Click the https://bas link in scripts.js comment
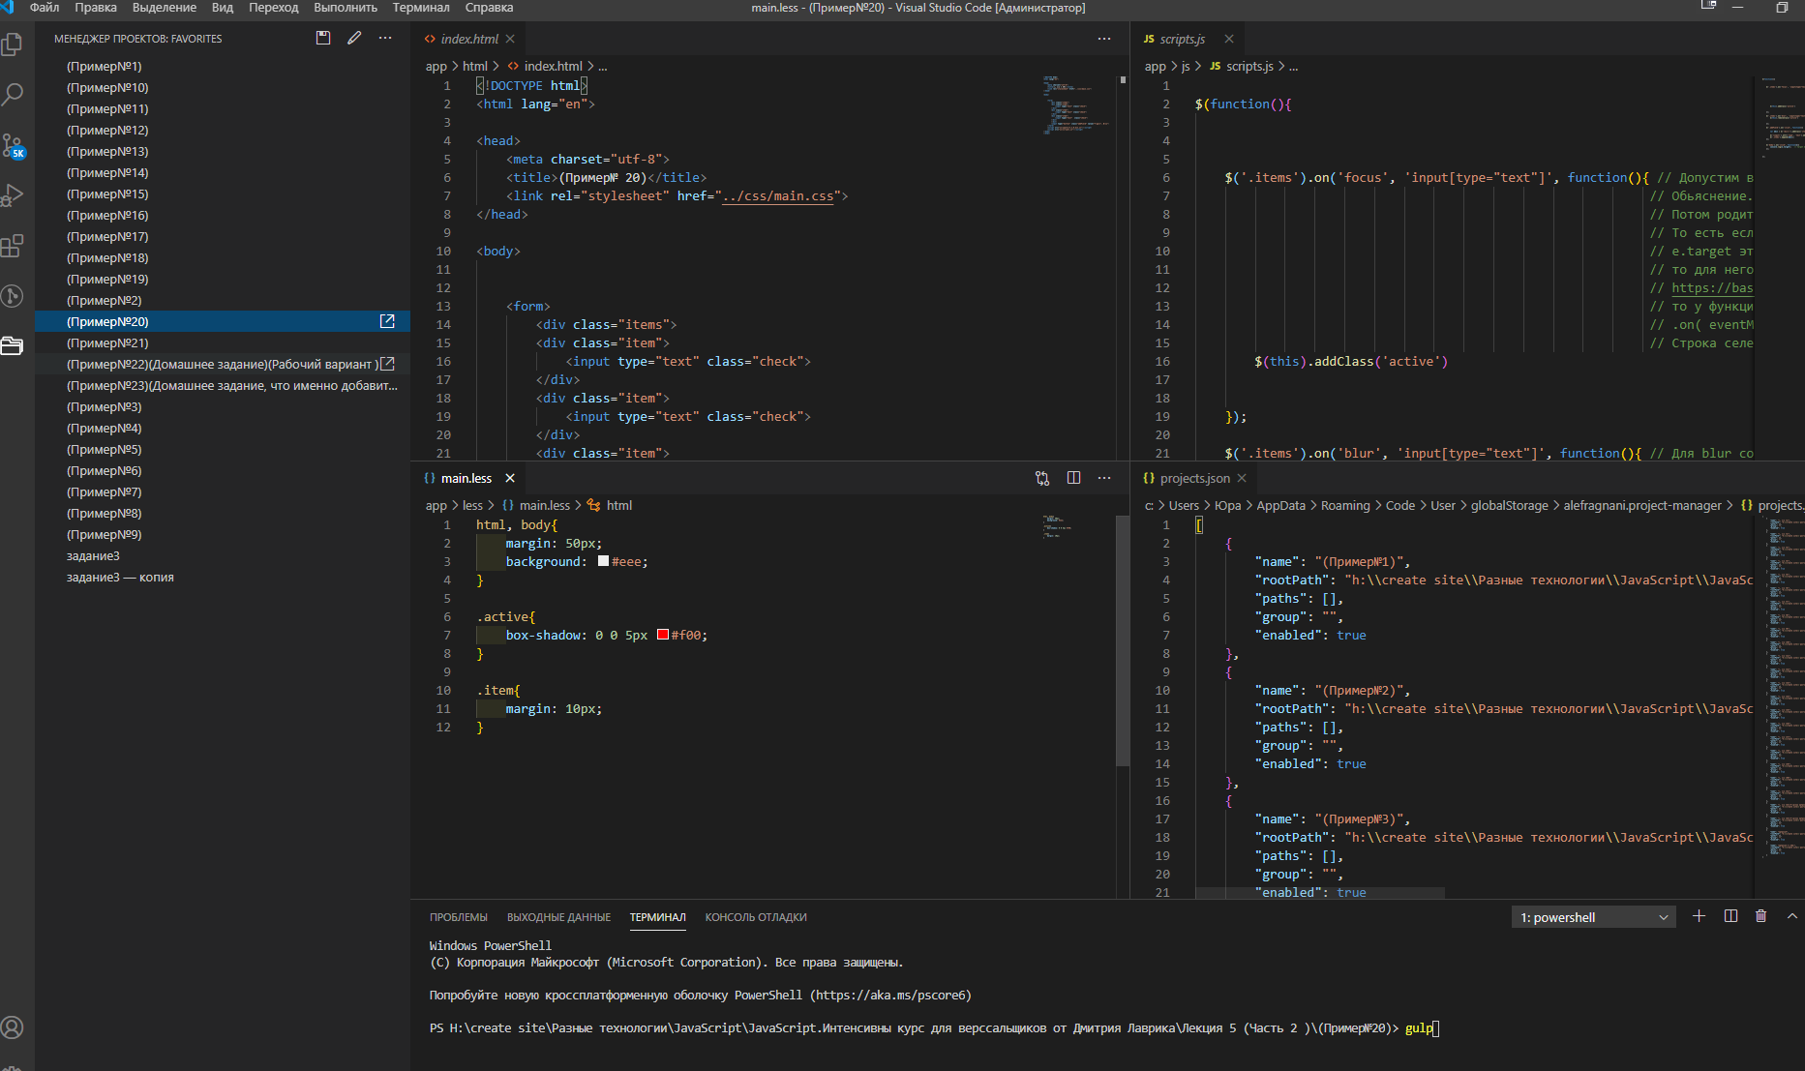Viewport: 1805px width, 1071px height. [x=1712, y=288]
